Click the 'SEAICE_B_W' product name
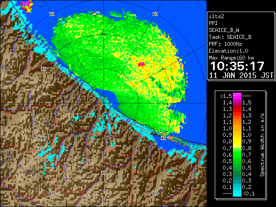 (224, 30)
